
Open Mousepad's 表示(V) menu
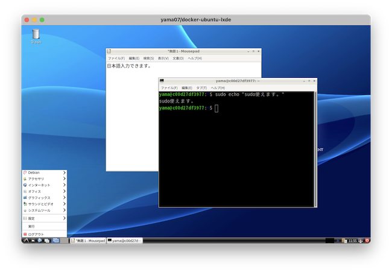point(163,59)
